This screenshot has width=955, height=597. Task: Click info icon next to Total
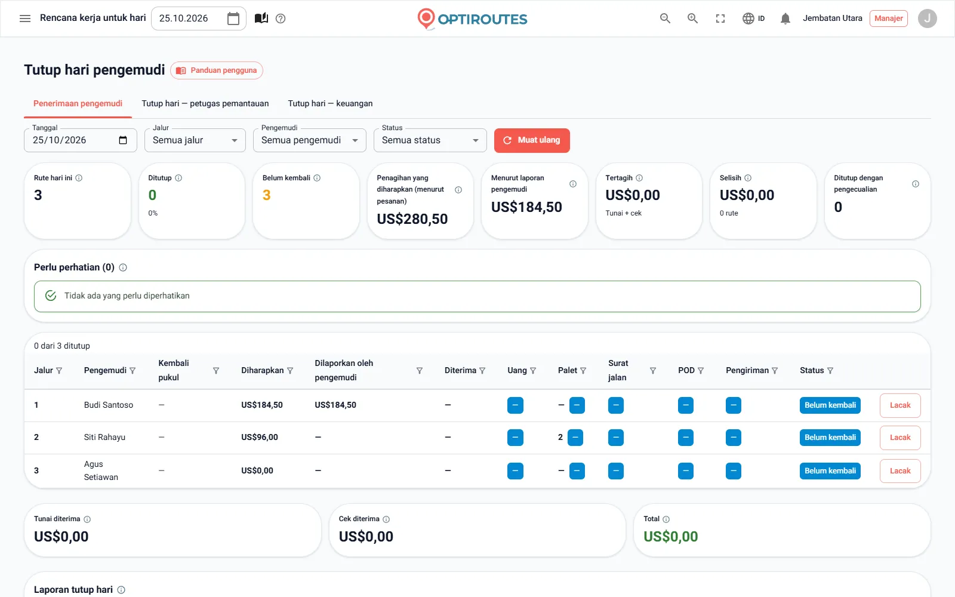pyautogui.click(x=666, y=519)
